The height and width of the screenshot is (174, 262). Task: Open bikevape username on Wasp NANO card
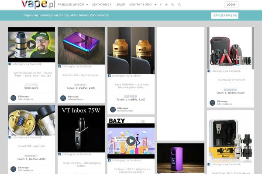123,108
